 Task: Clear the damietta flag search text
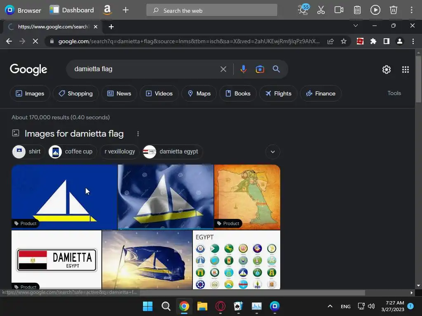(223, 69)
